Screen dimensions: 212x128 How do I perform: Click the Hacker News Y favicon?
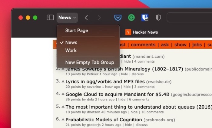(128, 32)
